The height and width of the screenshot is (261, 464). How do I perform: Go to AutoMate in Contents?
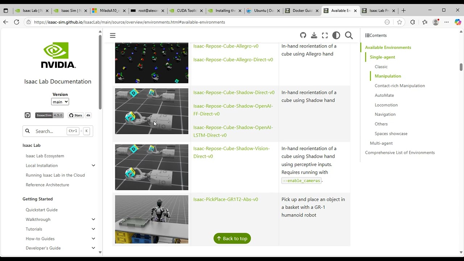(384, 95)
